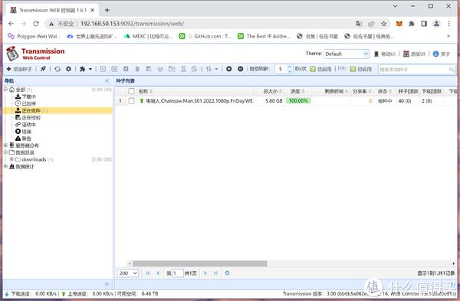Expand the 服务器分布 servers node

pos(5,145)
